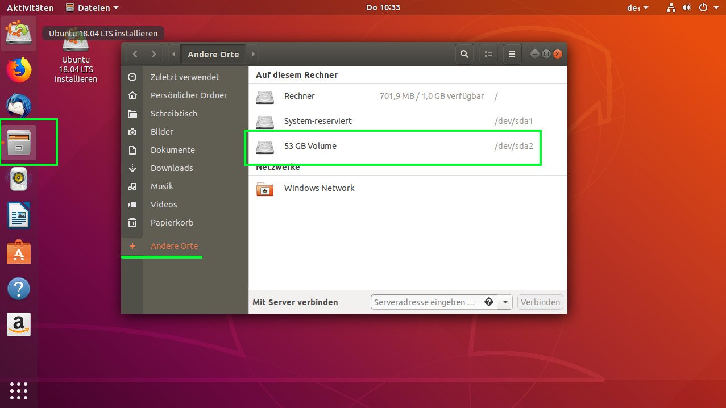Go forward in Files window
The height and width of the screenshot is (408, 726).
pos(154,54)
